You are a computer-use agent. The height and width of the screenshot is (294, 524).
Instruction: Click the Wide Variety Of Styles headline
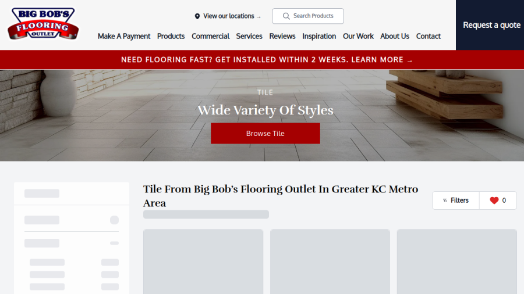coord(265,110)
